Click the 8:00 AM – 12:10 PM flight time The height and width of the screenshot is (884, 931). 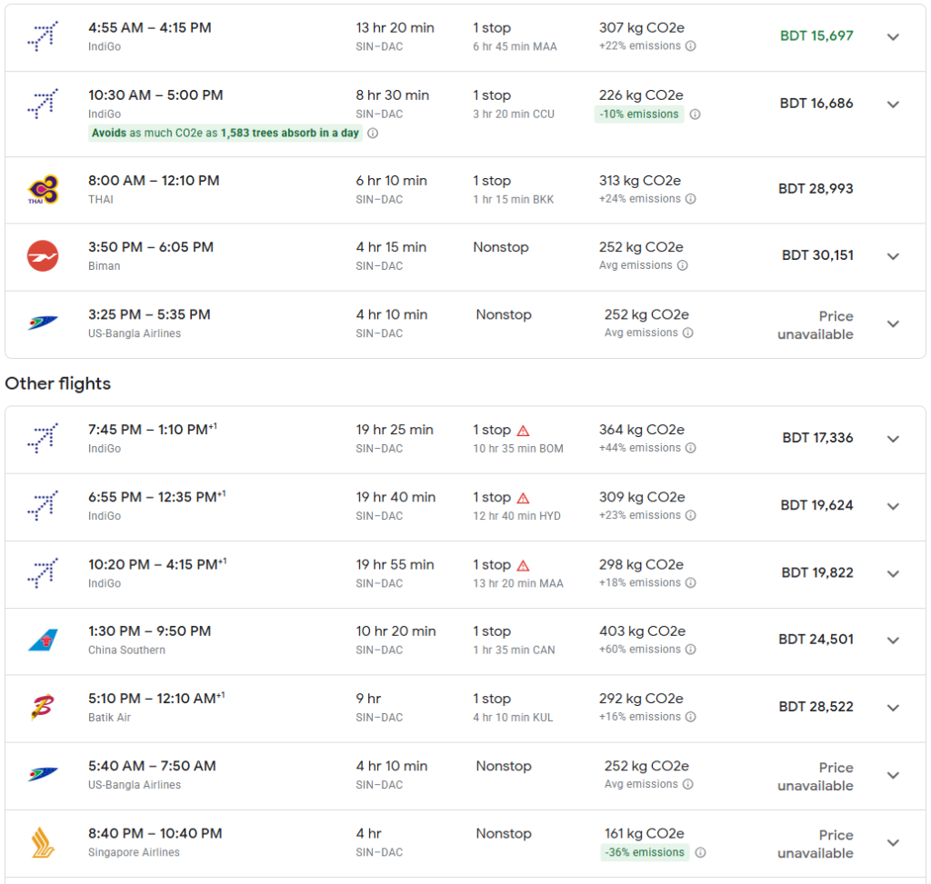click(x=154, y=181)
